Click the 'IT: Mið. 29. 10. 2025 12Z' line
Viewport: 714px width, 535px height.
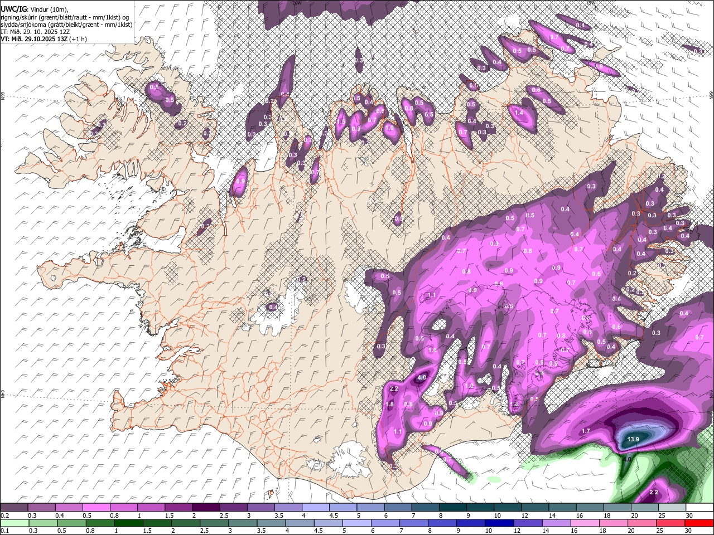click(35, 32)
